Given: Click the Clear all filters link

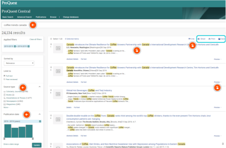Looking at the screenshot, I should (x=36, y=39).
